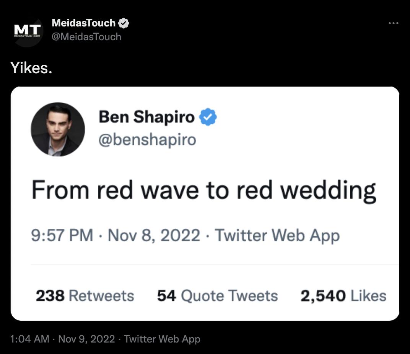
Task: See who liked with 2,540 Likes
Action: click(x=344, y=295)
